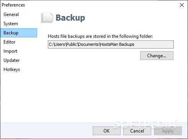The width and height of the screenshot is (188, 139).
Task: Click the 'Hosts file backups are stored' label
Action: [x=100, y=36]
